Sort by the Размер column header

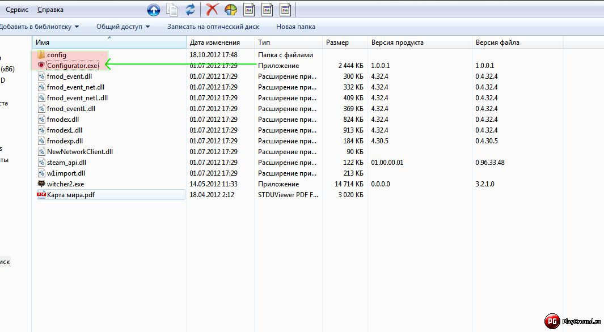point(345,42)
